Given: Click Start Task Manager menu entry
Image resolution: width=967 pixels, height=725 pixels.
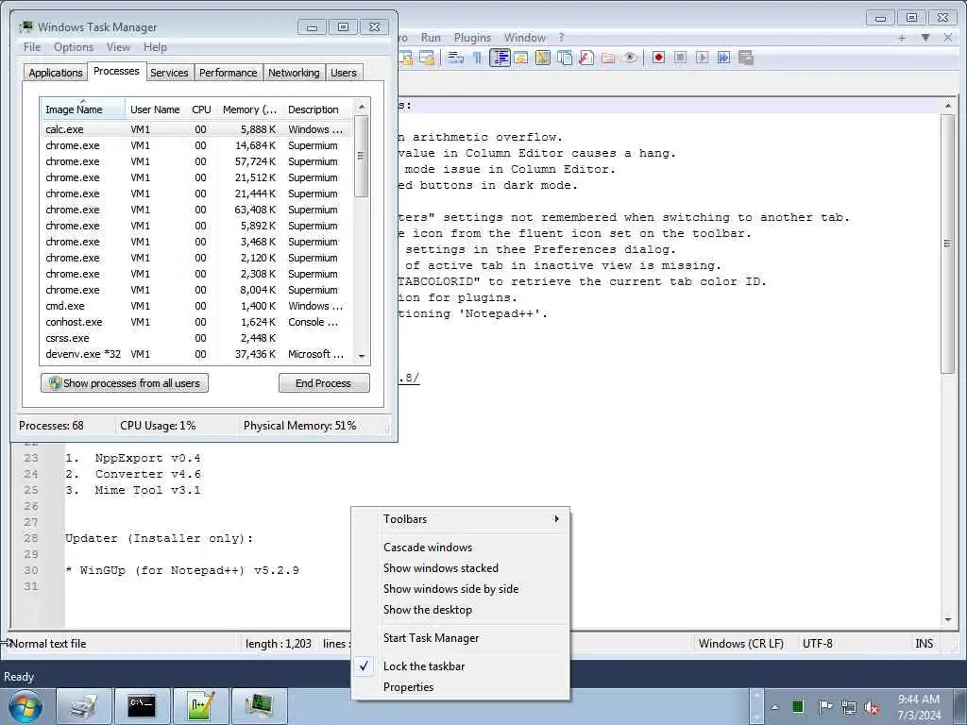Looking at the screenshot, I should click(x=460, y=638).
